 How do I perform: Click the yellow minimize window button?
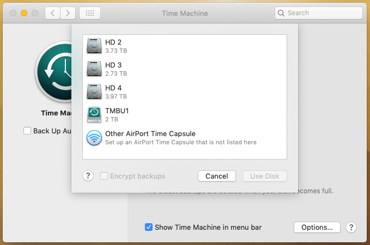pos(24,13)
